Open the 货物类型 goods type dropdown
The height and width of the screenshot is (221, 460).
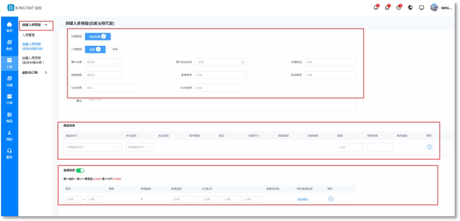[x=104, y=75]
